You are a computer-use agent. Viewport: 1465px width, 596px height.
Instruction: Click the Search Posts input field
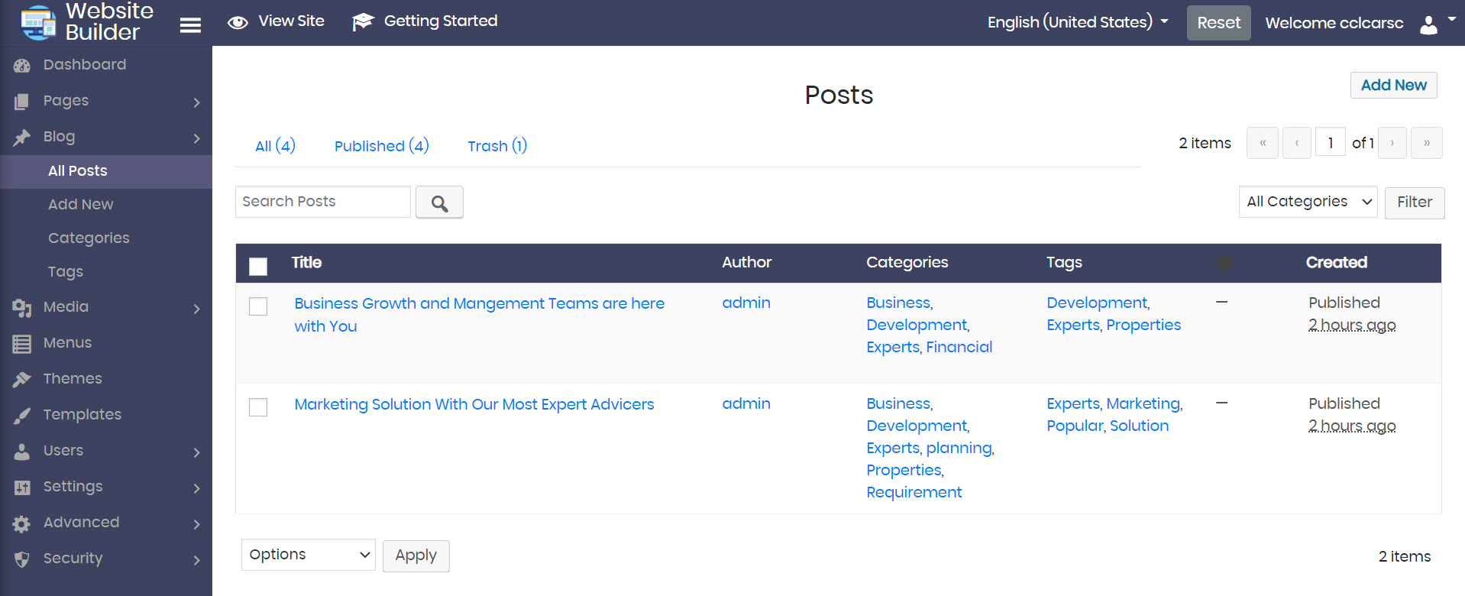(x=322, y=202)
